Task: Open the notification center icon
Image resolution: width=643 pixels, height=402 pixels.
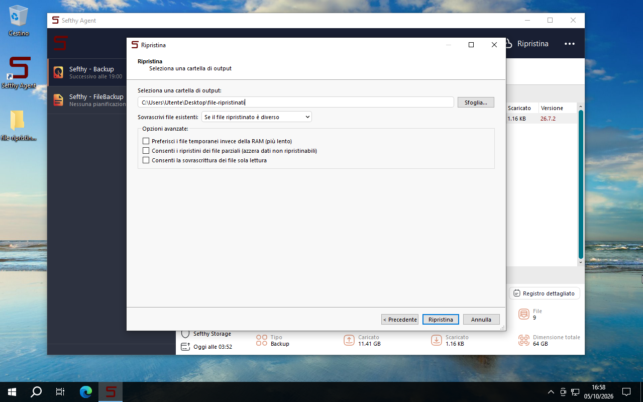Action: click(x=626, y=392)
